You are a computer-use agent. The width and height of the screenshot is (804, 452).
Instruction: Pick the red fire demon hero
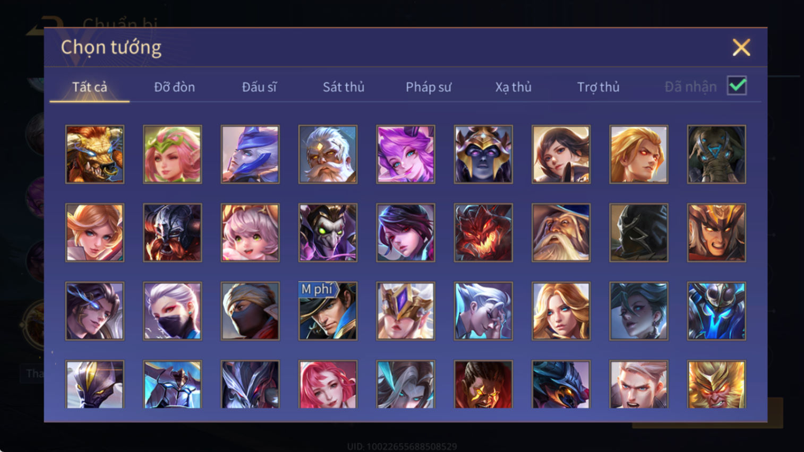click(x=483, y=233)
